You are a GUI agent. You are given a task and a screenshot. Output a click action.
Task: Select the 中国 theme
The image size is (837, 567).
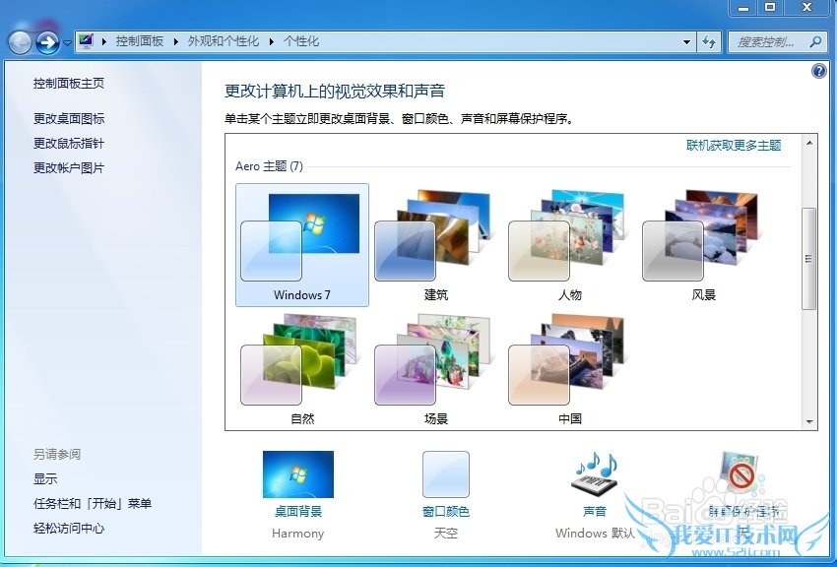[569, 369]
